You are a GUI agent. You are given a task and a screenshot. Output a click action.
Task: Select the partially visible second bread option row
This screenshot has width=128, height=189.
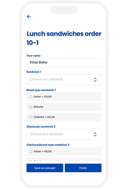point(64,159)
